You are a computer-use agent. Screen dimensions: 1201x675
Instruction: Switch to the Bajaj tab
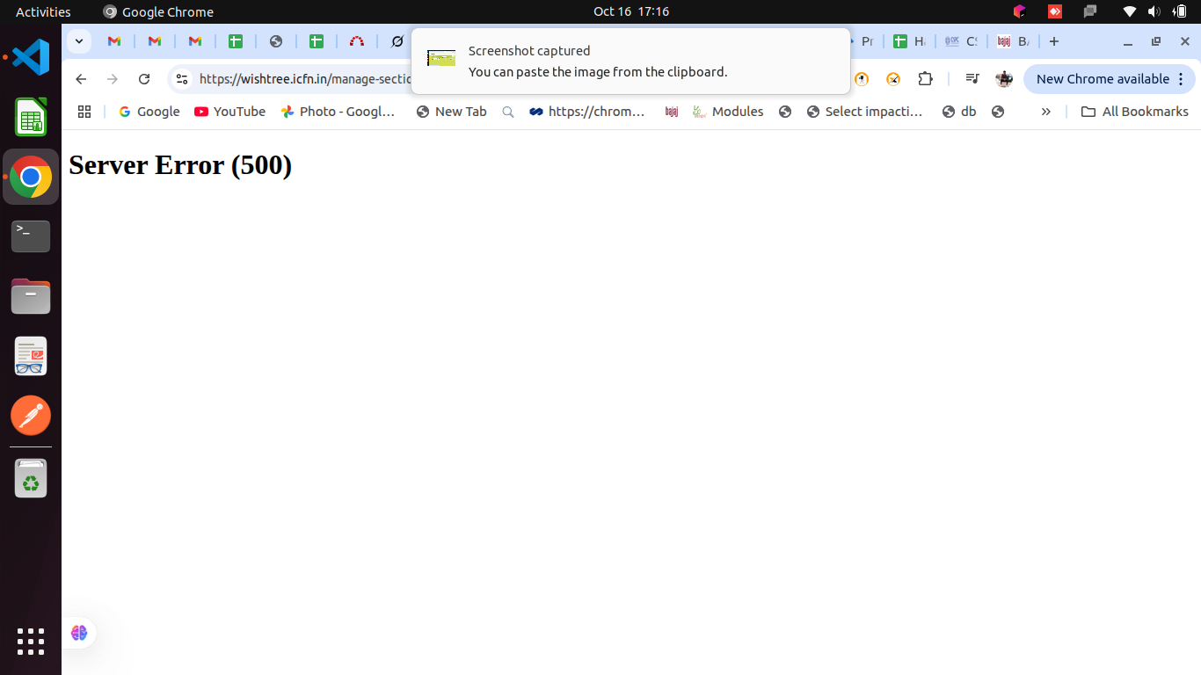pos(1013,41)
